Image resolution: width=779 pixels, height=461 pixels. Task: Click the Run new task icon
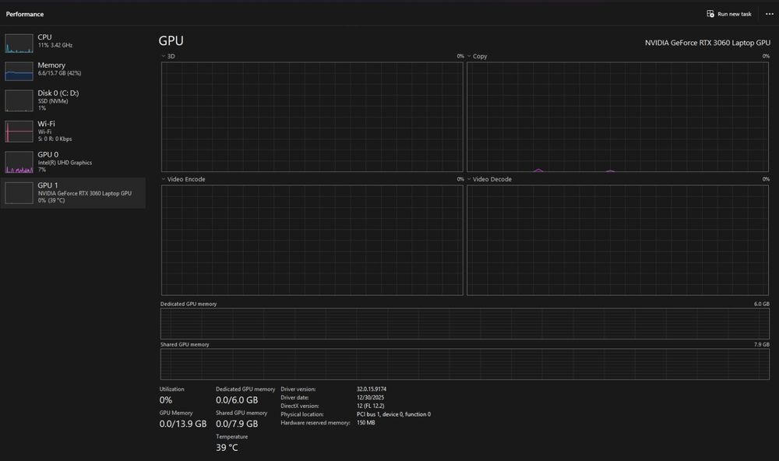pyautogui.click(x=710, y=14)
